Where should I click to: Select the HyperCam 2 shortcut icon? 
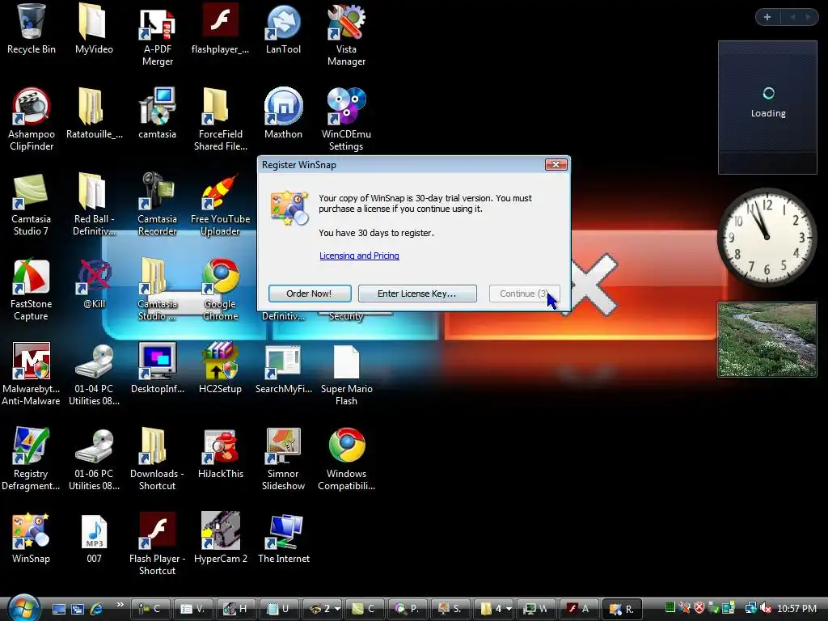click(220, 530)
